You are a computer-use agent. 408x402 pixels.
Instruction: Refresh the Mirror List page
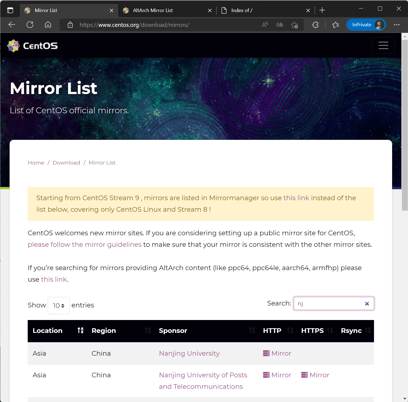pyautogui.click(x=30, y=25)
